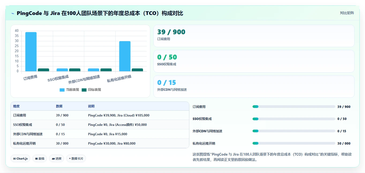365x173 pixels.
Task: Click the page title about TCO comparison
Action: [100, 13]
